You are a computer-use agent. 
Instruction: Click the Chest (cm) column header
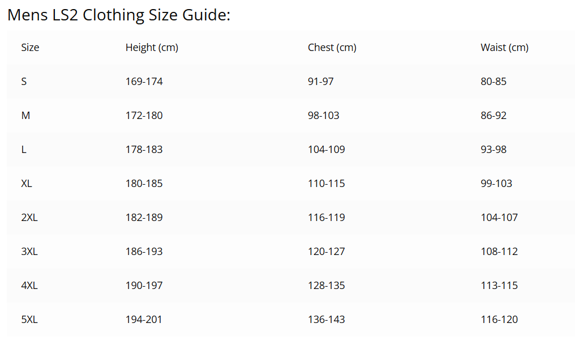click(332, 48)
